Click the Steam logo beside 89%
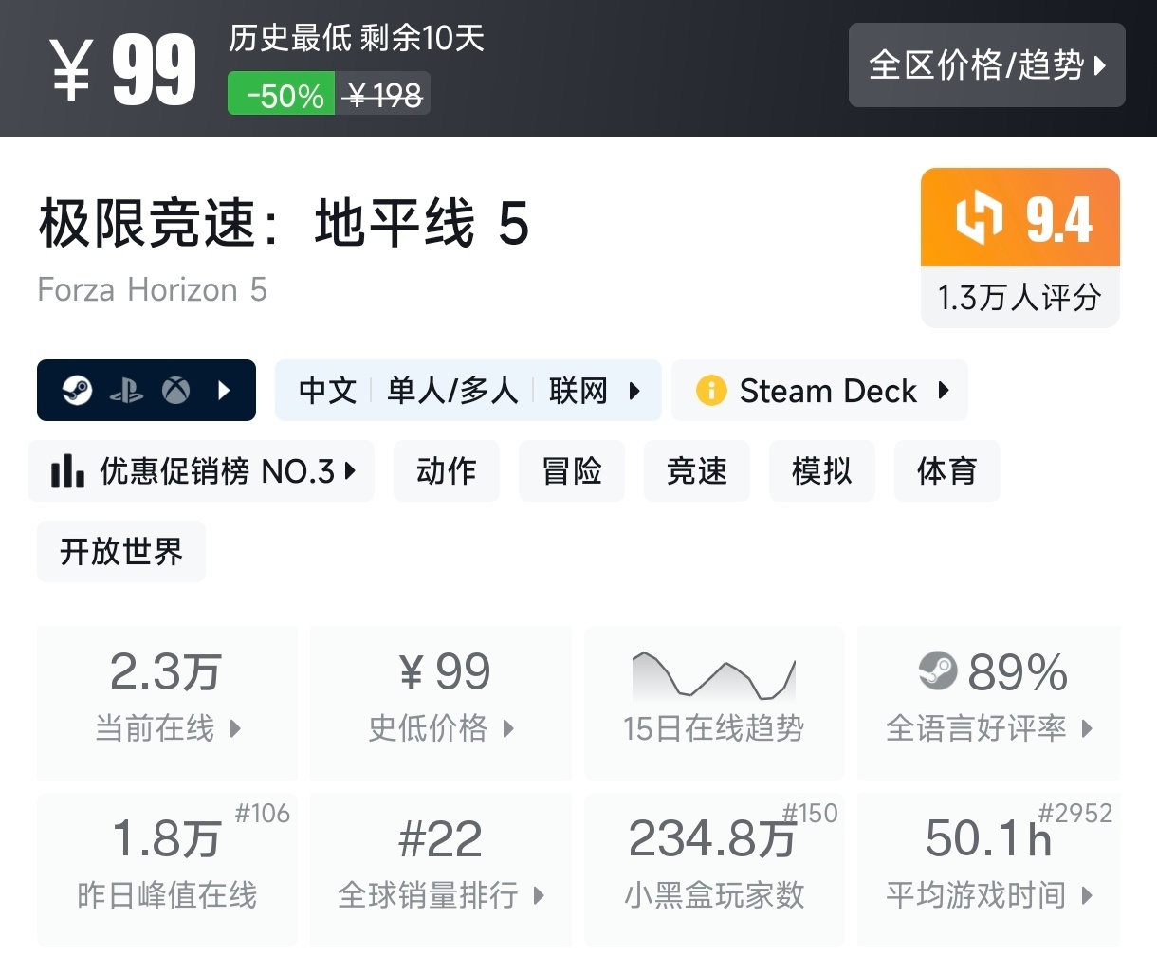This screenshot has height=955, width=1157. coord(938,671)
